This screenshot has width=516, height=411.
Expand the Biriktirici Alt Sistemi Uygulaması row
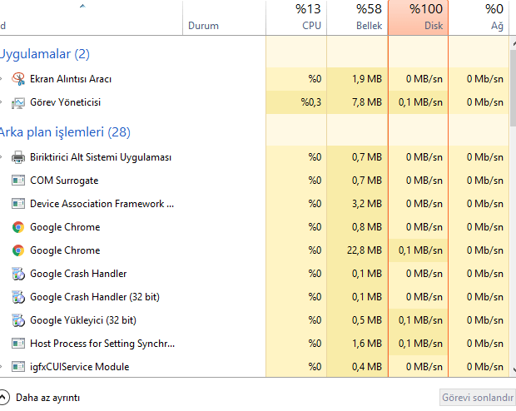click(2, 157)
